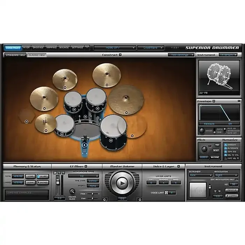Open menu arrow on the right rack tom
Image resolution: width=245 pixels, height=245 pixels.
coord(98,108)
